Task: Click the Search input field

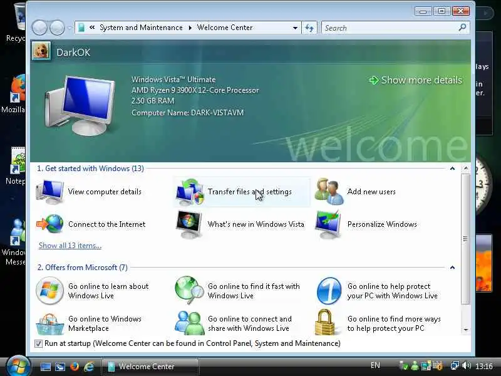Action: tap(390, 28)
